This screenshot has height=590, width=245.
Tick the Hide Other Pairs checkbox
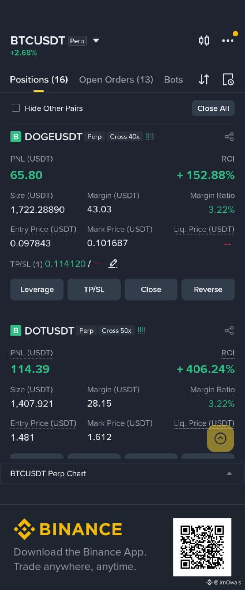pos(16,108)
